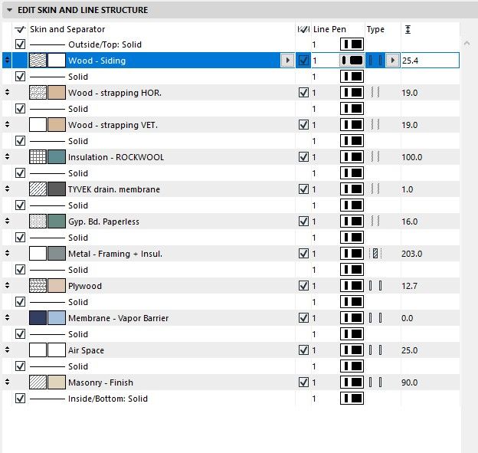Uncheck the end line checkbox for Plywood
This screenshot has width=478, height=453.
[304, 286]
